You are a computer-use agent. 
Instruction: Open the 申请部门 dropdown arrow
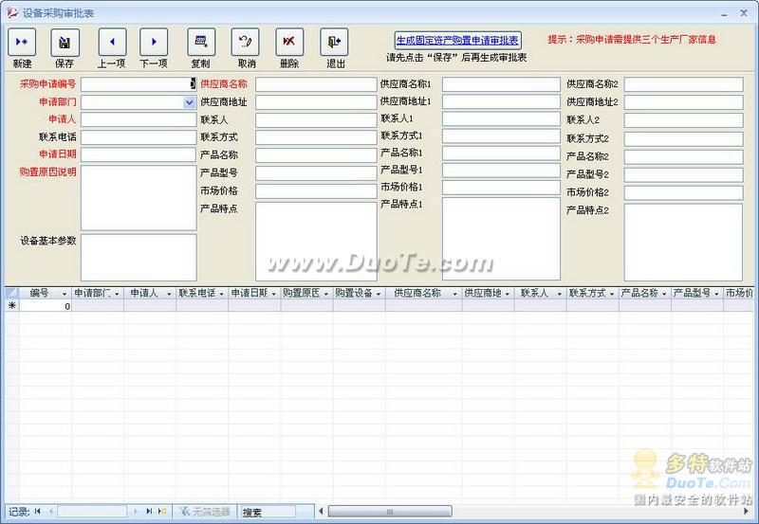click(x=189, y=102)
